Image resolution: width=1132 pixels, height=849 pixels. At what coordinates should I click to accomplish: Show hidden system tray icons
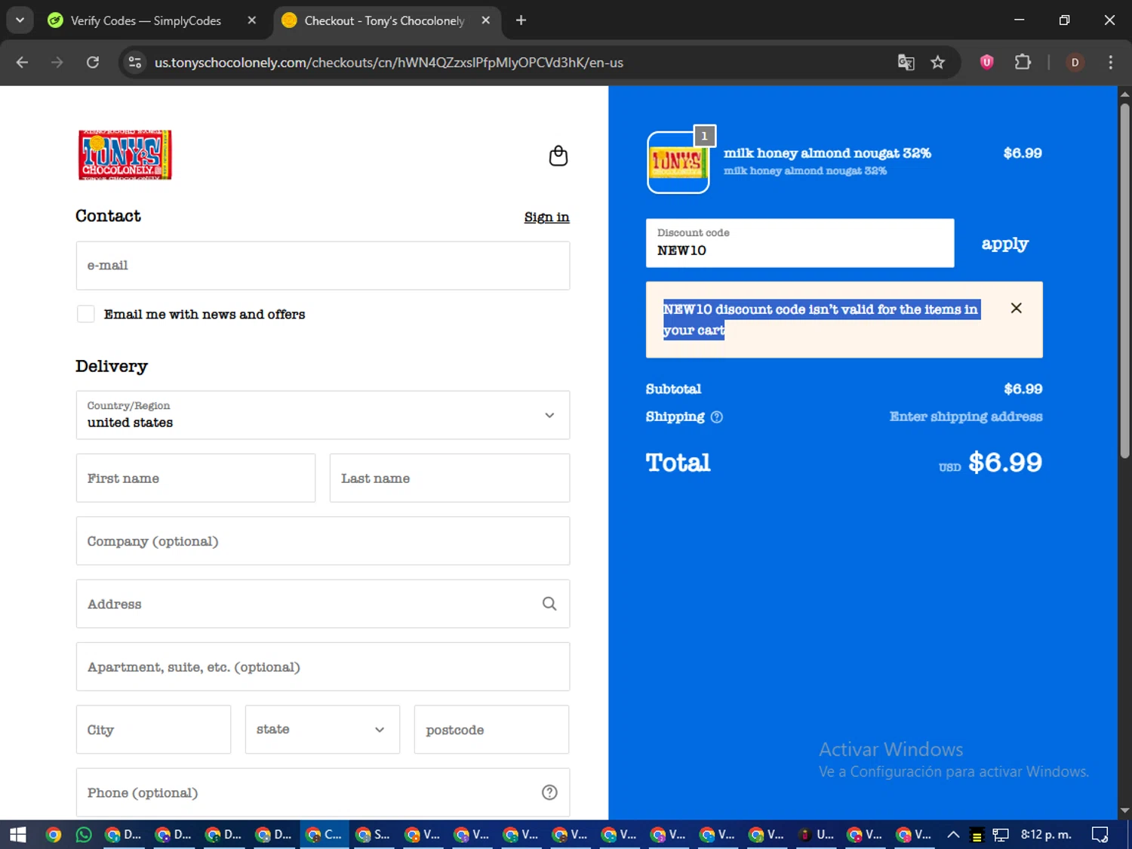[953, 834]
